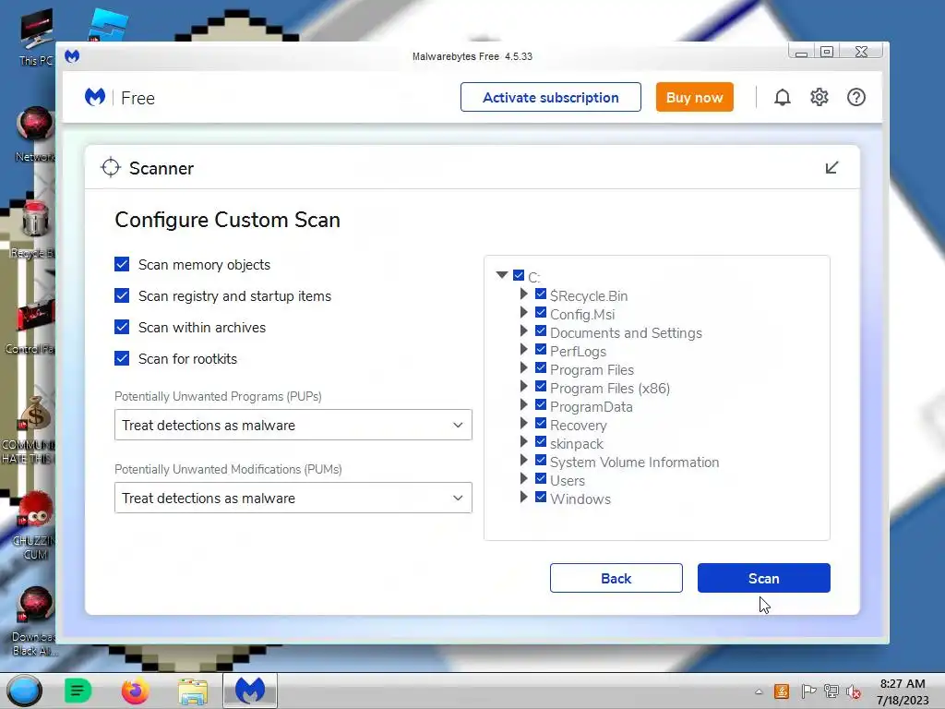Expand the Program Files folder
The width and height of the screenshot is (945, 709).
pyautogui.click(x=524, y=367)
